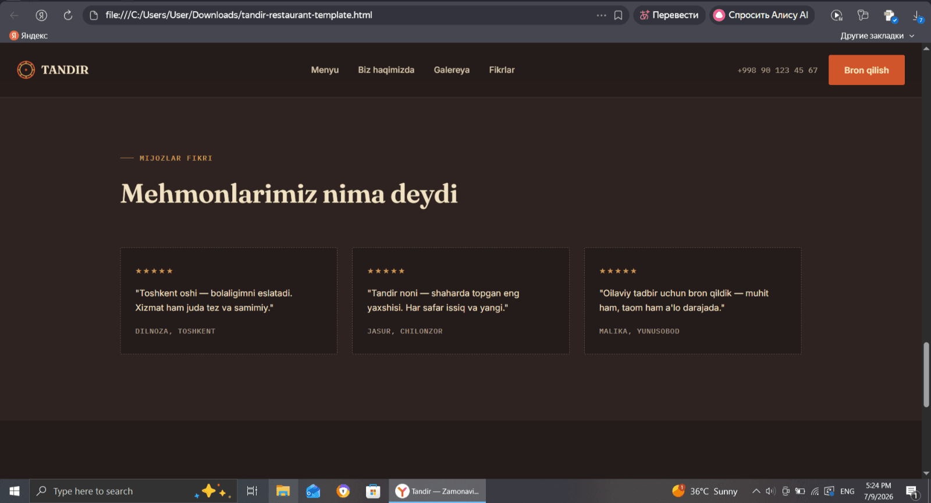Screen dimensions: 931x503
Task: Click phone number +998 90 123 45 67
Action: tap(777, 70)
